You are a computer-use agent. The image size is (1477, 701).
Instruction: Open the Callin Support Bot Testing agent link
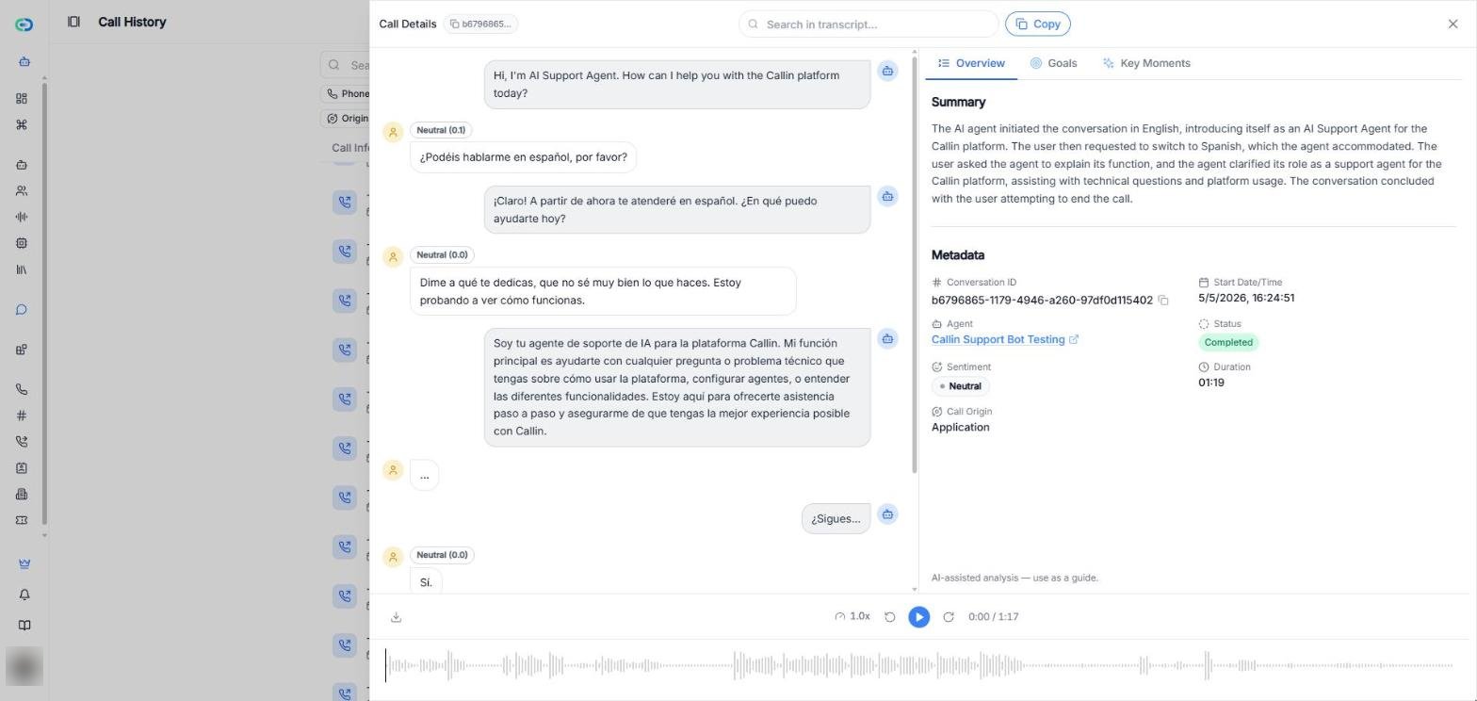[1004, 339]
